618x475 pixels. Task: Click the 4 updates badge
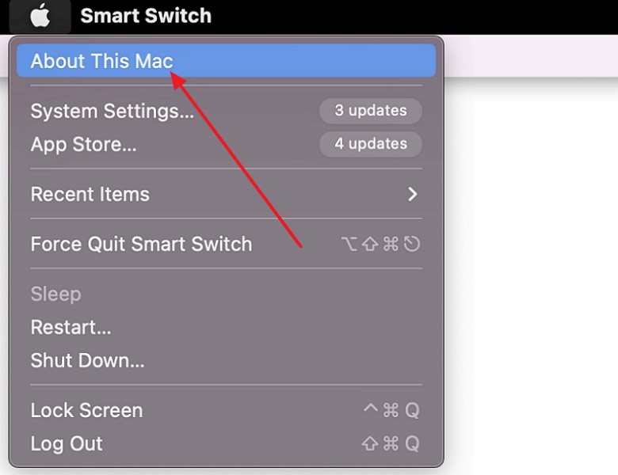click(x=371, y=144)
